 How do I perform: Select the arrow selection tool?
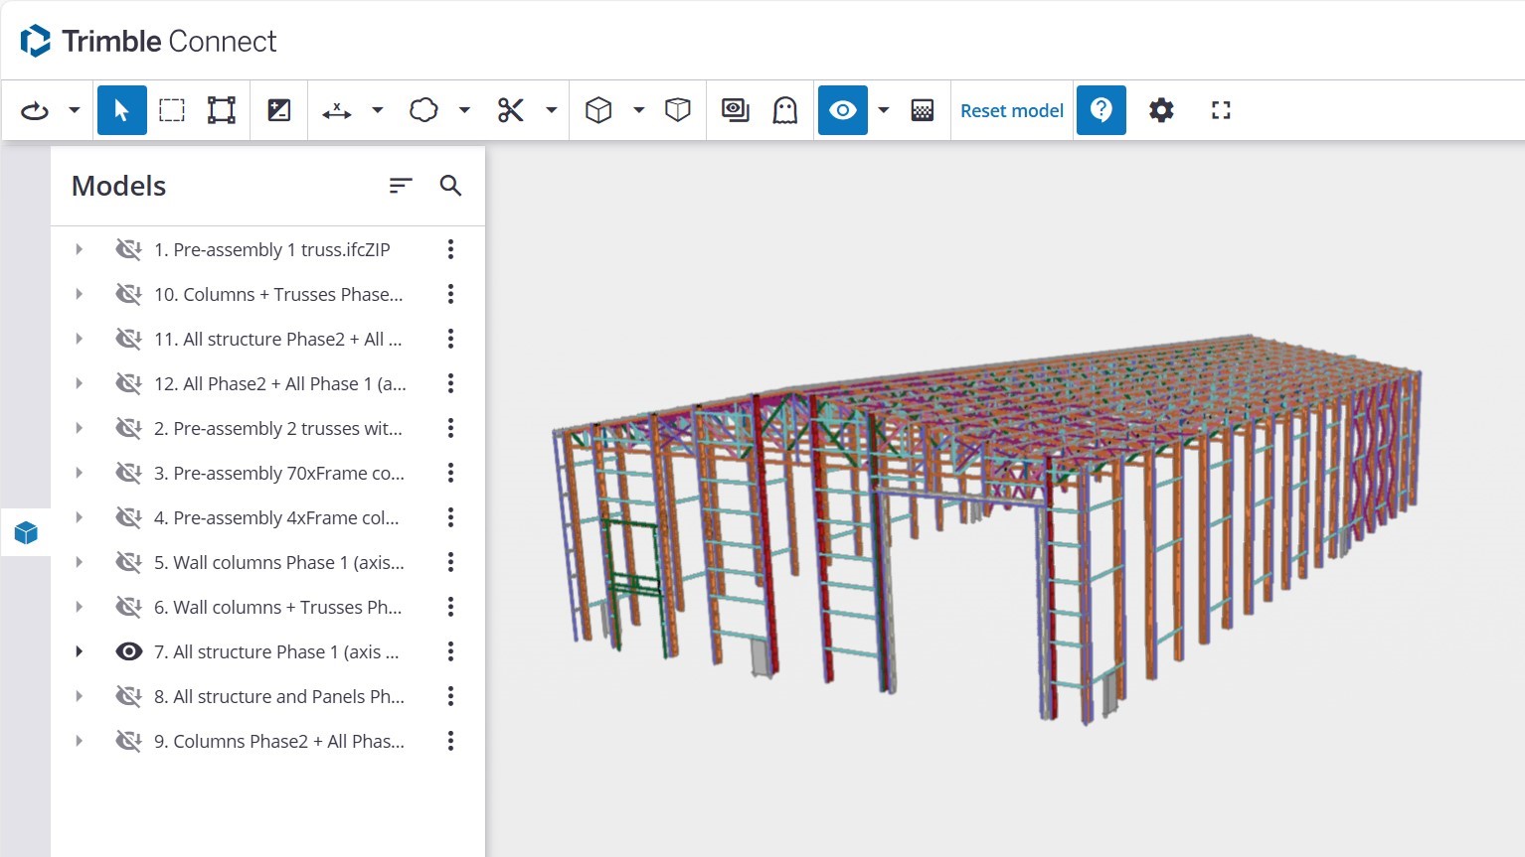(x=121, y=110)
